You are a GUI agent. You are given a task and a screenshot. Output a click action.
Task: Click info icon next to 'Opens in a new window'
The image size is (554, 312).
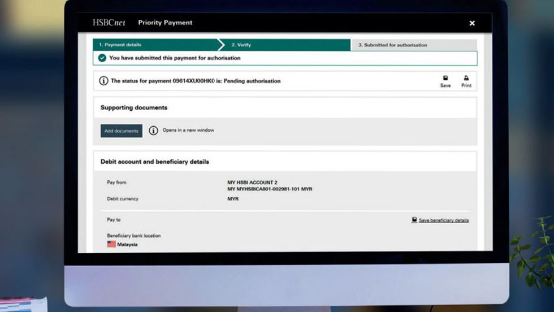153,131
